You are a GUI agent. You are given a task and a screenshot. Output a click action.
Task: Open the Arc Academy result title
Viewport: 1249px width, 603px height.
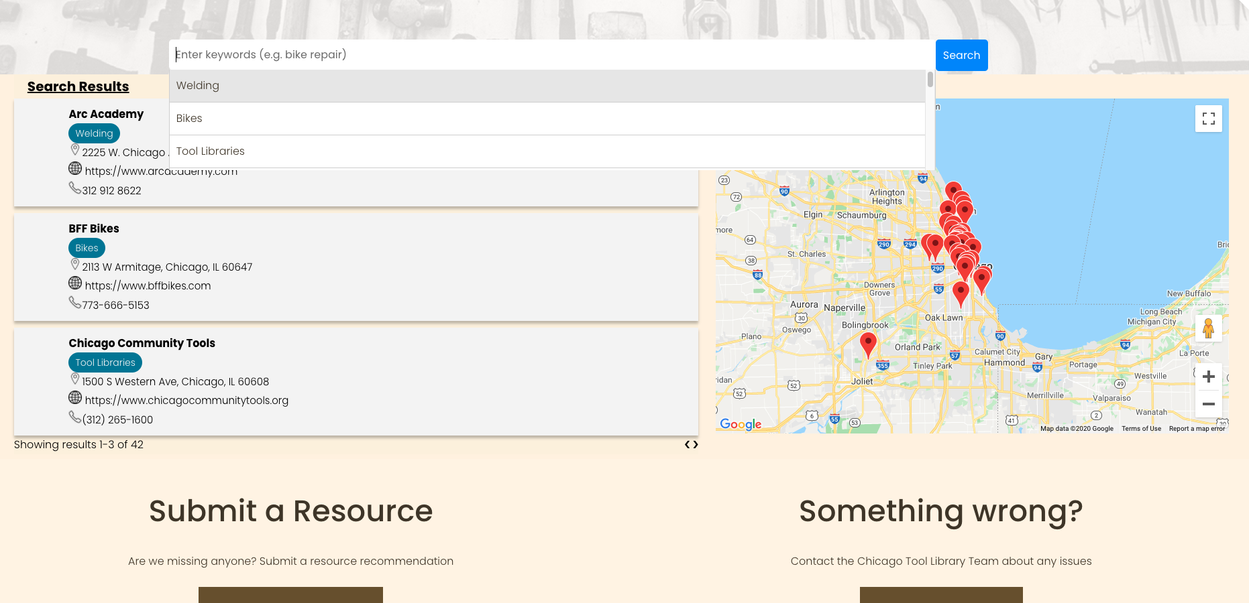tap(106, 114)
